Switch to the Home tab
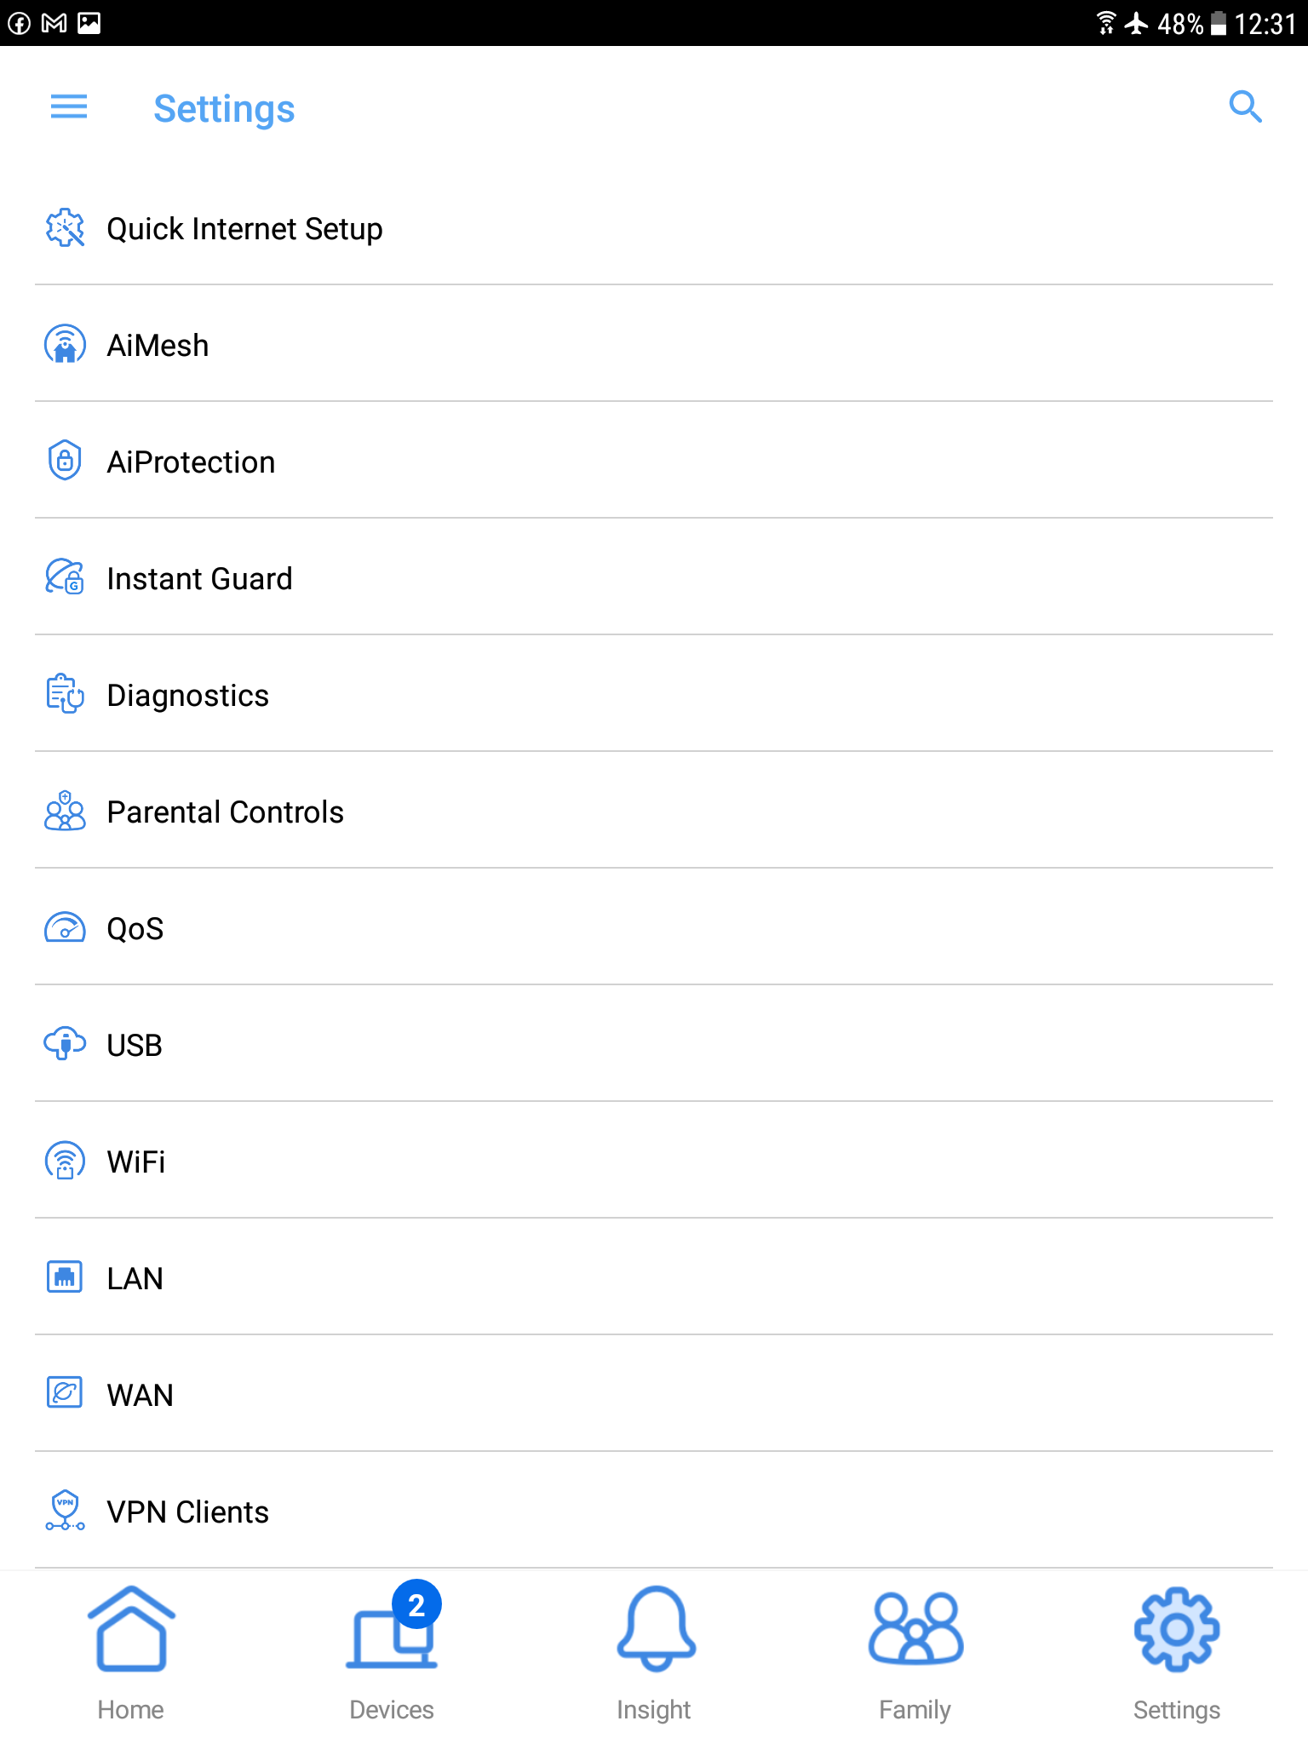Image resolution: width=1308 pixels, height=1744 pixels. (x=131, y=1652)
